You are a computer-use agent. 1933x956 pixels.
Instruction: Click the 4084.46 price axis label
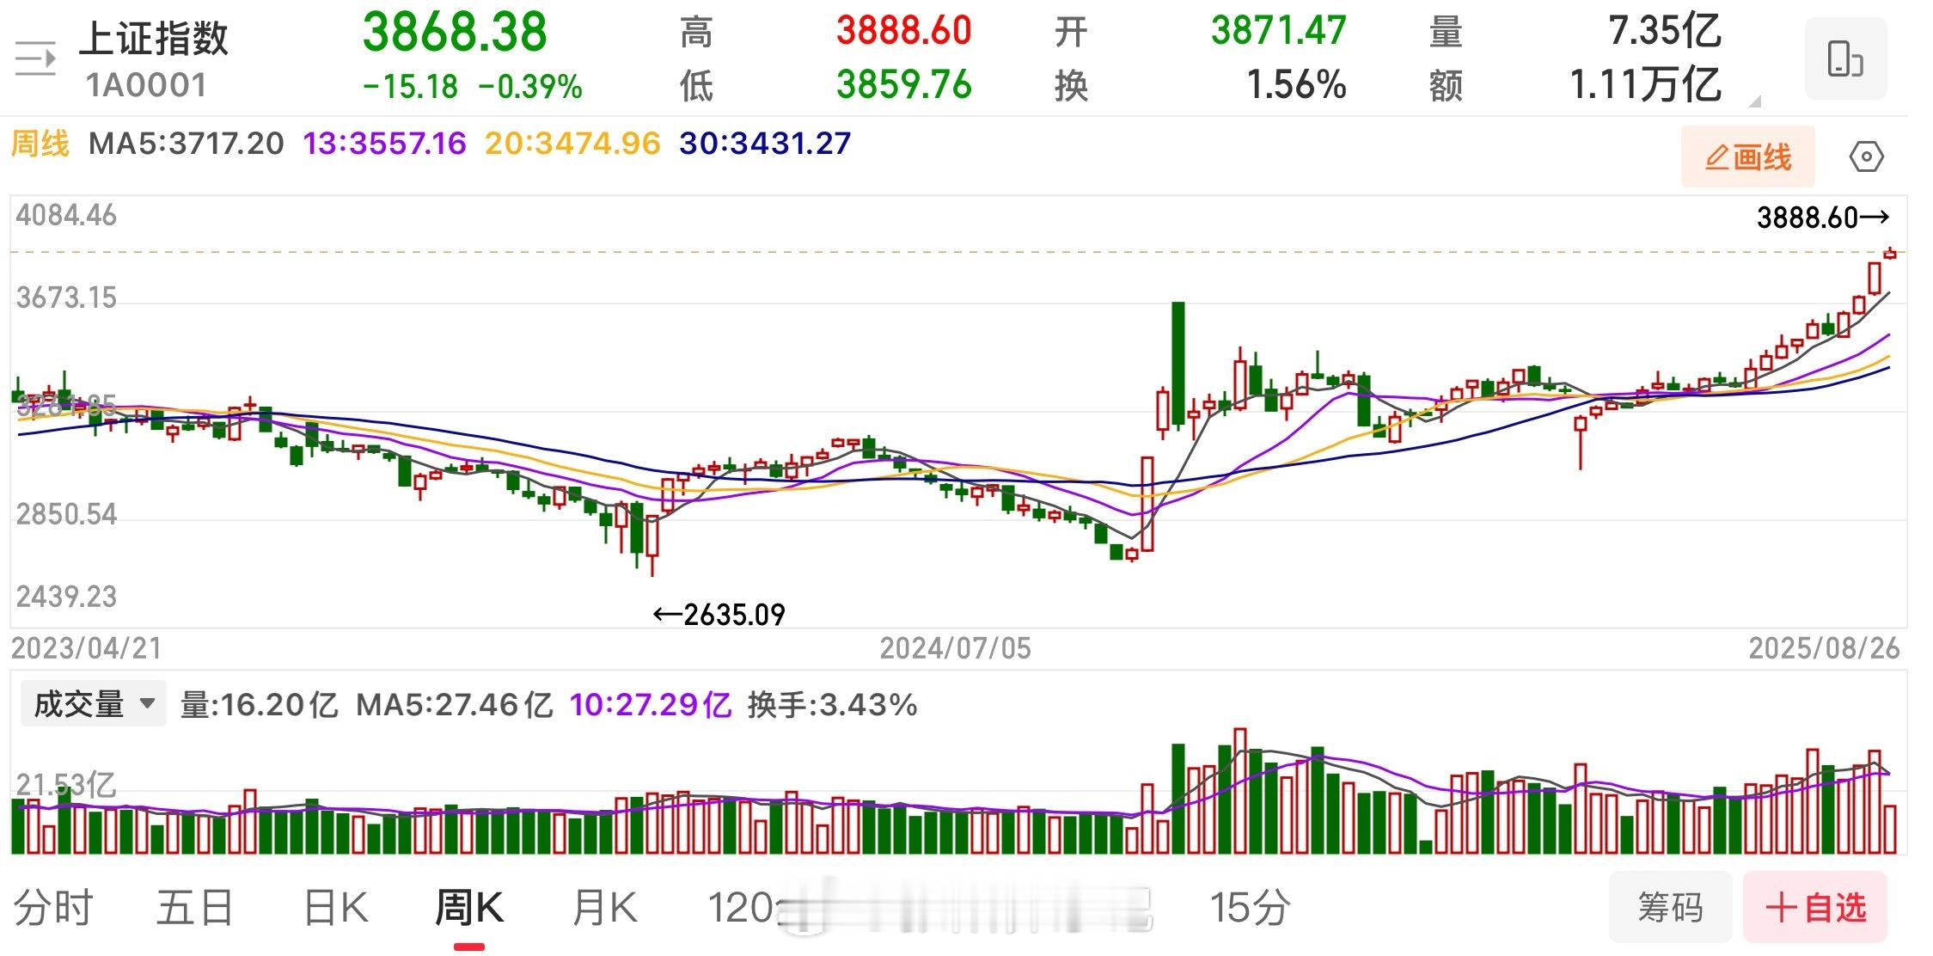(66, 215)
